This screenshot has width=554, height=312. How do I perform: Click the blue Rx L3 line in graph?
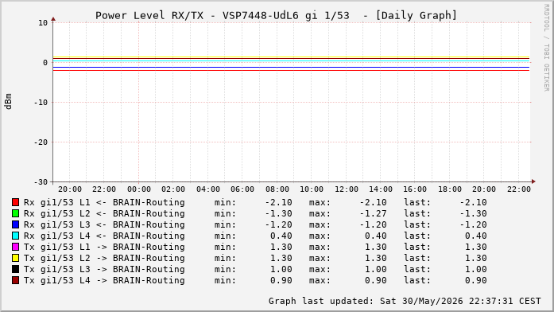click(291, 67)
